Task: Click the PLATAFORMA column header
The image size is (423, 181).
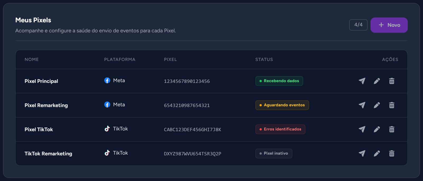Action: point(120,59)
